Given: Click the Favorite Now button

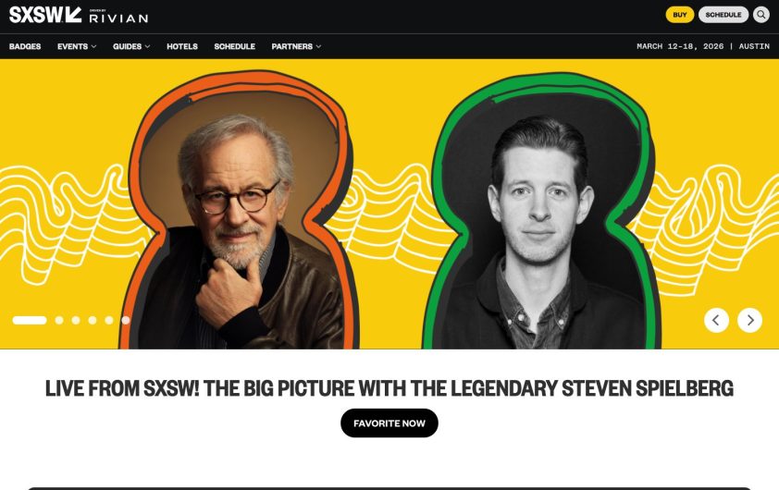Looking at the screenshot, I should tap(389, 423).
